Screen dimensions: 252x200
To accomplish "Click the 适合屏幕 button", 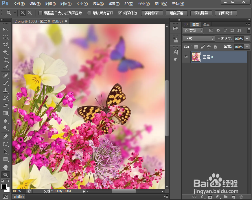I will coord(176,13).
